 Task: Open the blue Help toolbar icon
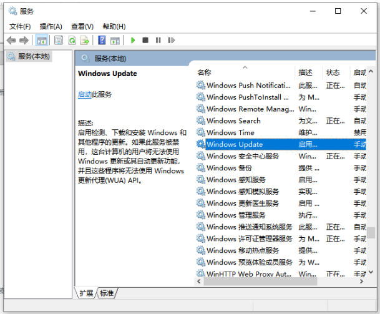(102, 40)
